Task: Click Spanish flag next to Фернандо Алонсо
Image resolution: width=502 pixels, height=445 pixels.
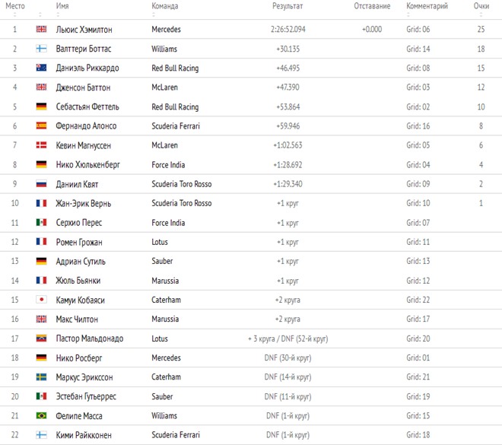Action: (41, 126)
